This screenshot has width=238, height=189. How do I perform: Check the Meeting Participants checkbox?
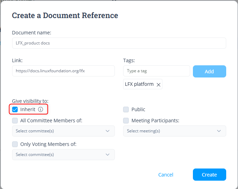point(126,121)
